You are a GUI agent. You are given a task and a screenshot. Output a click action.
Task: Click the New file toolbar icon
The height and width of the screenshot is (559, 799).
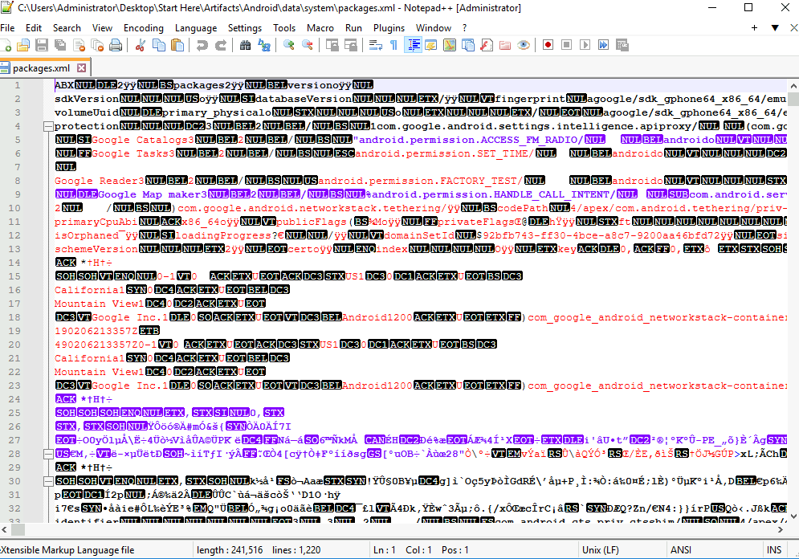pyautogui.click(x=6, y=45)
